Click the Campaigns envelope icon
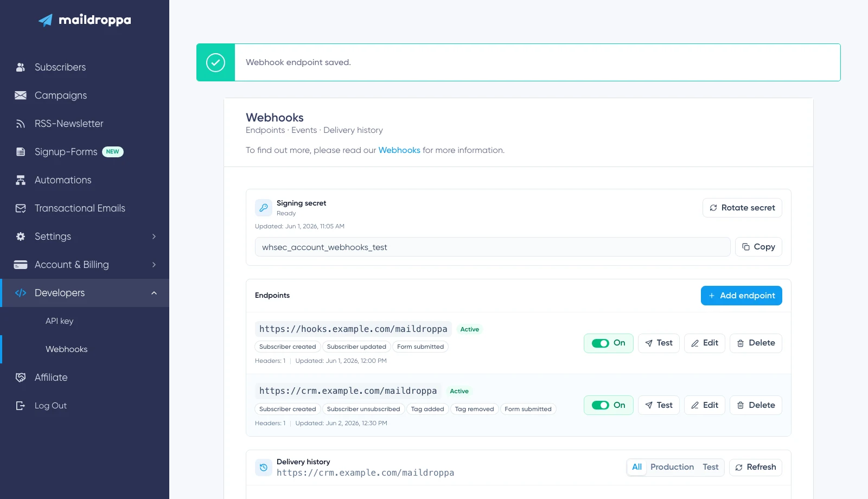868x499 pixels. click(21, 95)
